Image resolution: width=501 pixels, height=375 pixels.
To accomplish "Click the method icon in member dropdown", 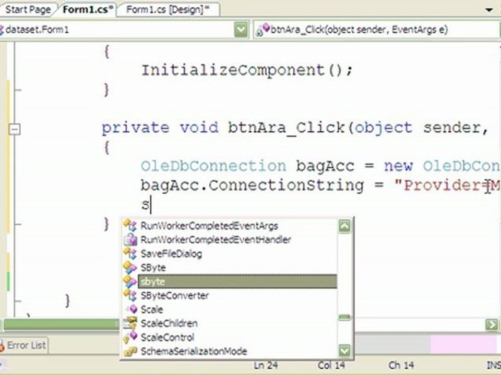I will tap(263, 30).
